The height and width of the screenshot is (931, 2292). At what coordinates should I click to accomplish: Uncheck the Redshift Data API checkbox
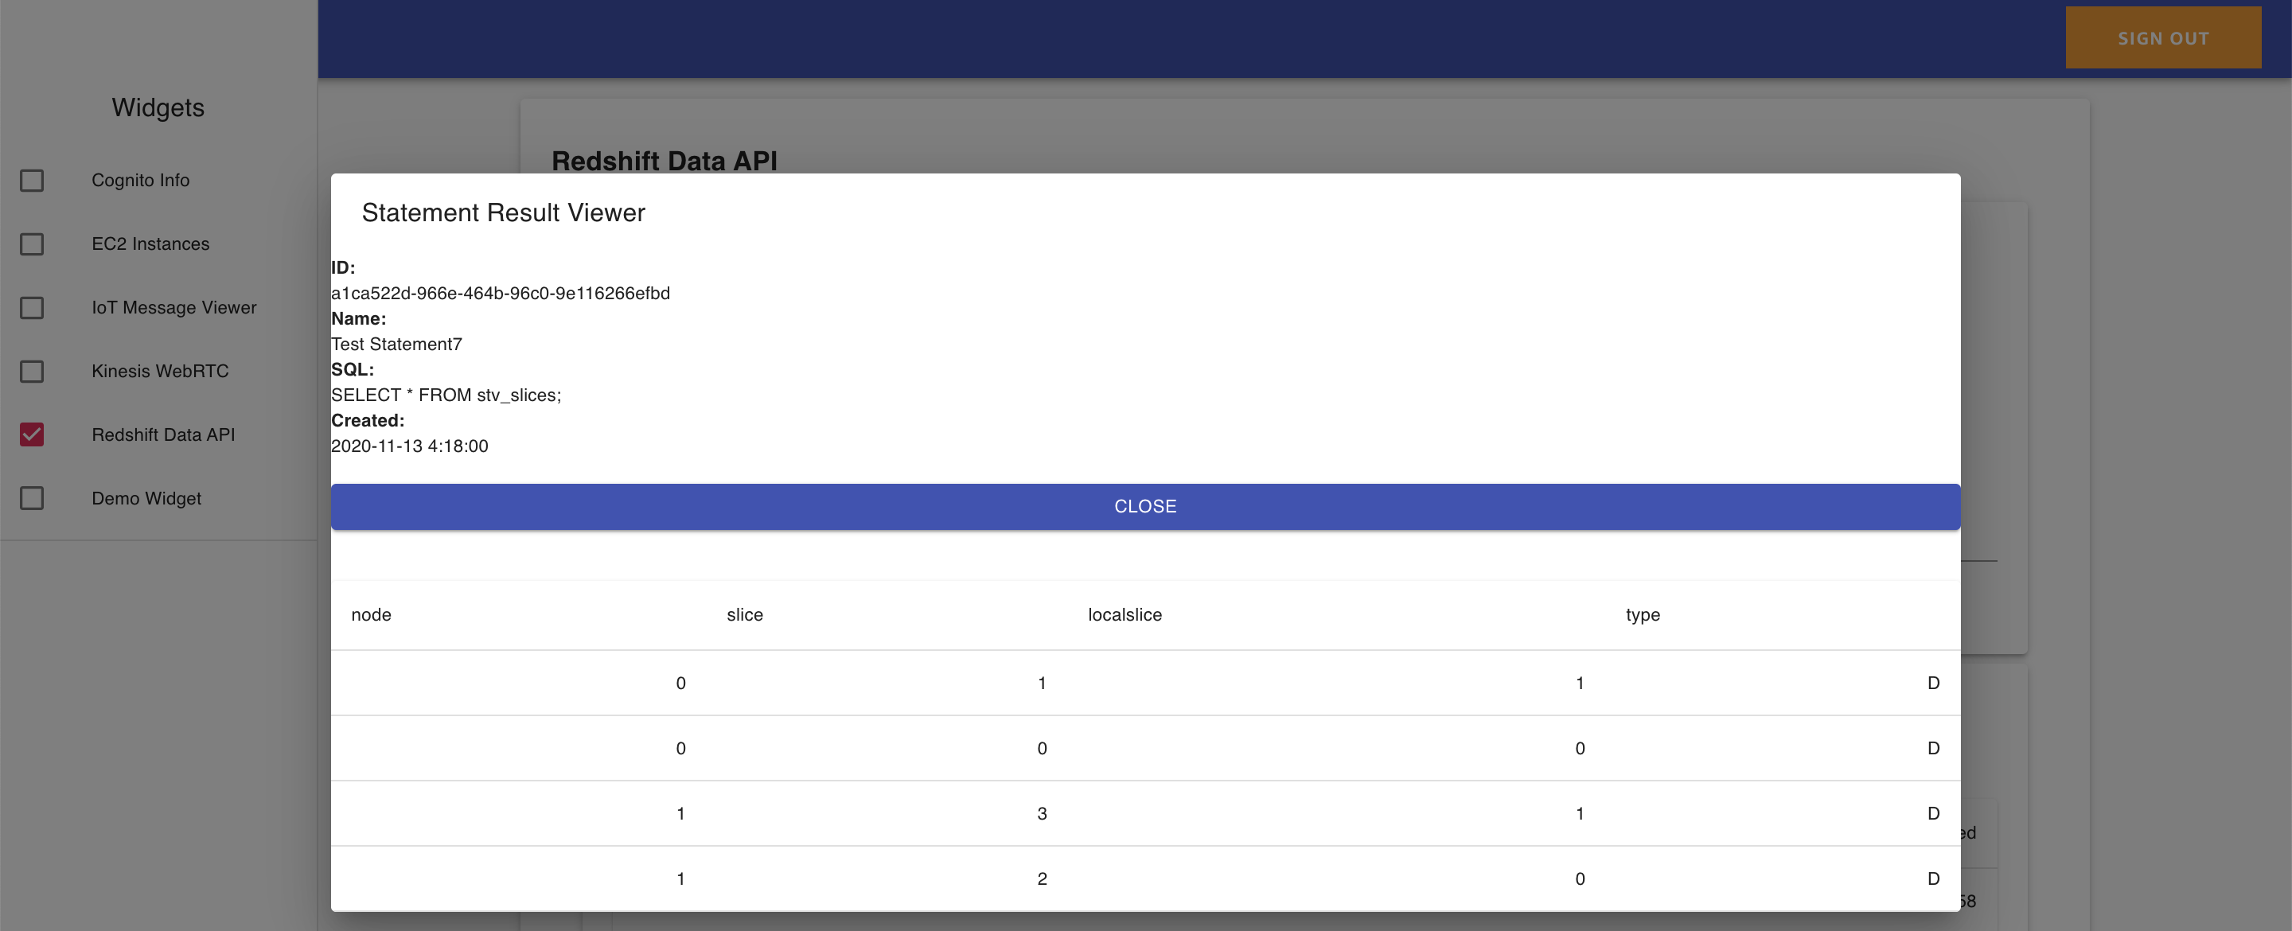pyautogui.click(x=32, y=435)
